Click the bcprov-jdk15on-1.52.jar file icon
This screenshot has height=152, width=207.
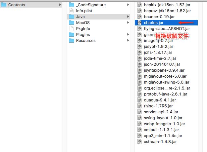click(139, 11)
